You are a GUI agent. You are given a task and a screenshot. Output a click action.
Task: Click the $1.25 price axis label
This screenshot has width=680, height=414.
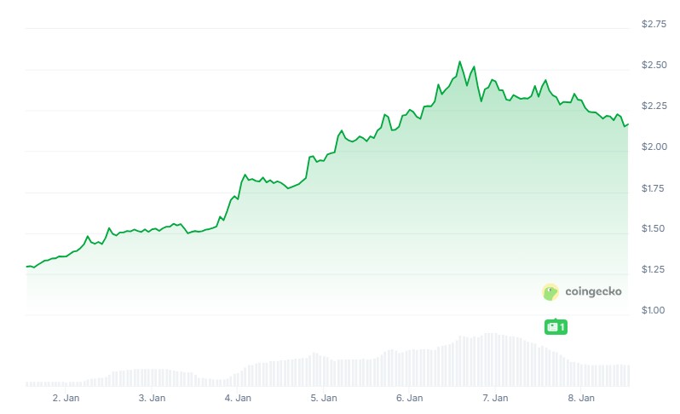tap(654, 270)
